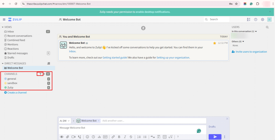Open Drafts link beside compose box
Screen dimensions: 275x140
(212, 127)
